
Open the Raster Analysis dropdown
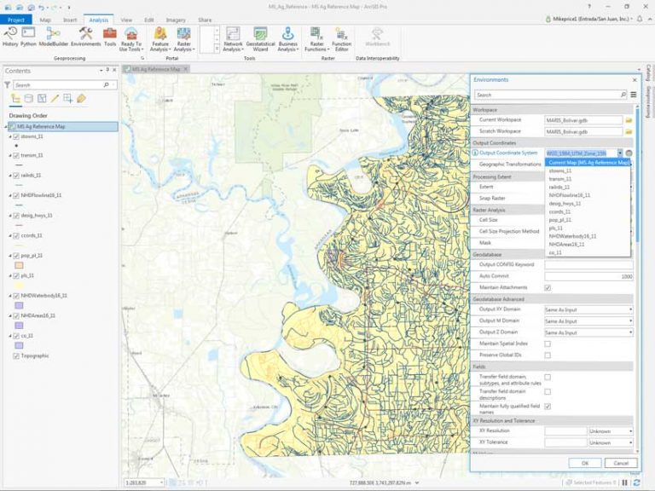click(x=184, y=39)
